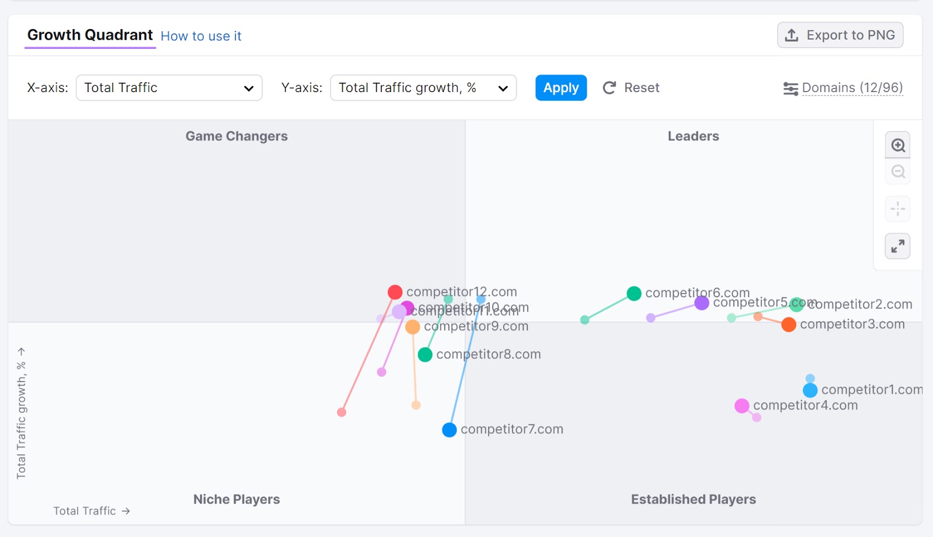This screenshot has height=537, width=933.
Task: Click the center view crosshair icon
Action: click(897, 209)
